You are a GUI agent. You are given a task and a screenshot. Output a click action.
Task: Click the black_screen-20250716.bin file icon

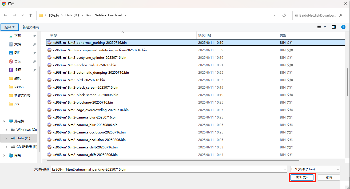tap(49, 87)
